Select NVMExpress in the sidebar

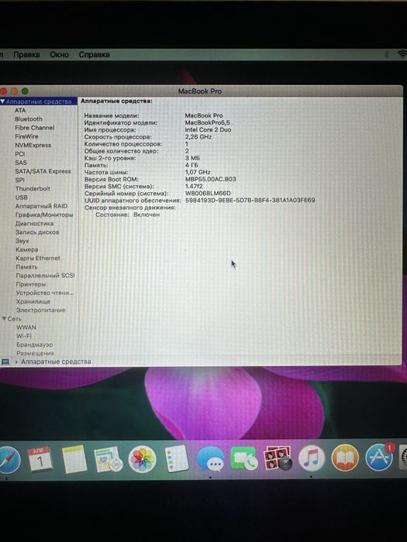pyautogui.click(x=33, y=146)
